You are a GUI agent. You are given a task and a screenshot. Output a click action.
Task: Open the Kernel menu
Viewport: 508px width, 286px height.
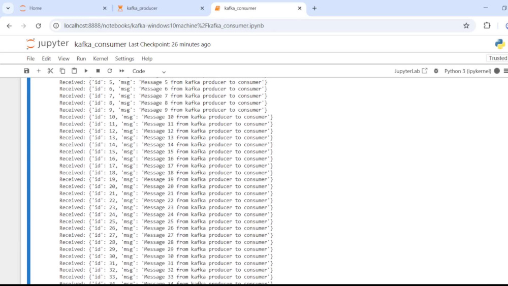pos(101,58)
